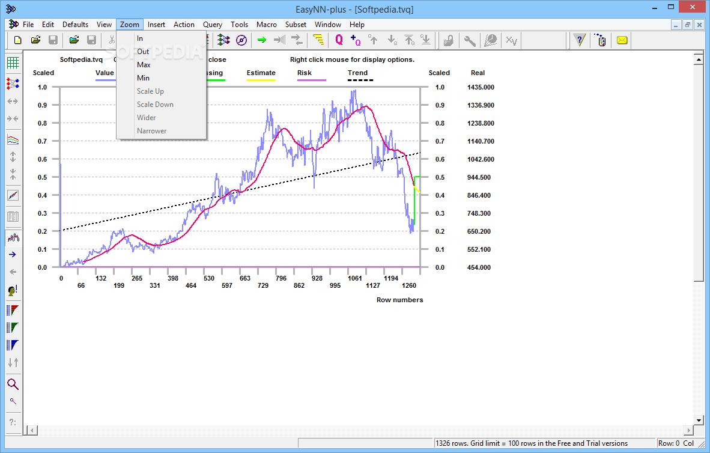Image resolution: width=710 pixels, height=453 pixels.
Task: Click the Trend legend label
Action: coord(358,73)
